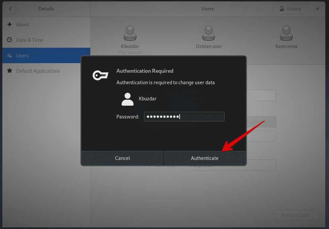The width and height of the screenshot is (329, 229).
Task: Click the Authentication Required heading text
Action: pos(145,71)
